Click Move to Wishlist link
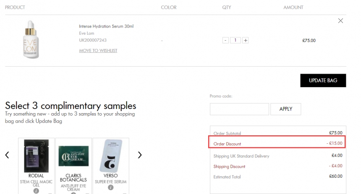Screen dimensions: 361x194 [98, 51]
